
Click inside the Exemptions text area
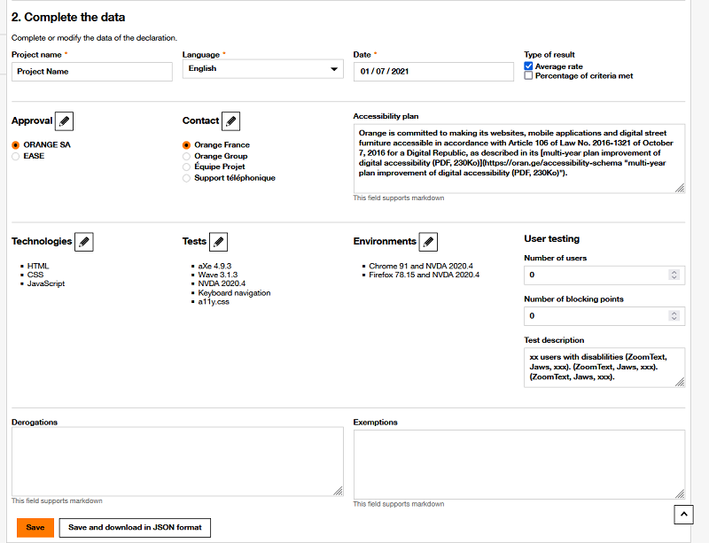518,463
